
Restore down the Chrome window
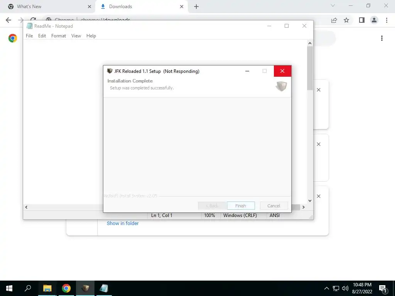368,5
